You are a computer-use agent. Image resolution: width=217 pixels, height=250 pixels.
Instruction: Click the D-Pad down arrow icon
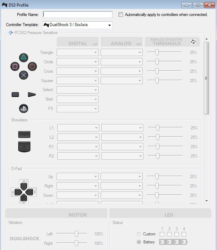24,198
